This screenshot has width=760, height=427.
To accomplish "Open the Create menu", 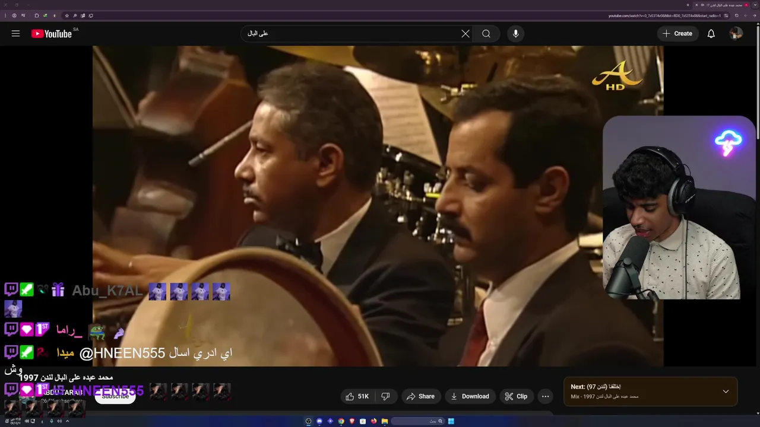I will (x=677, y=34).
